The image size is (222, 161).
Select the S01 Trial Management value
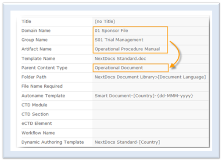[119, 40]
